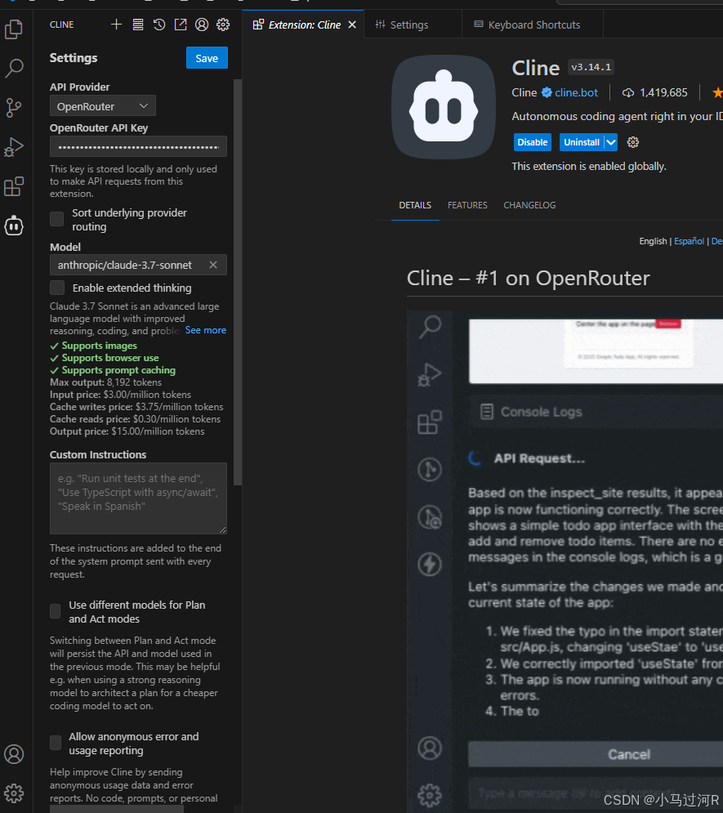
Task: Open Cline settings gear in panel header
Action: [223, 25]
